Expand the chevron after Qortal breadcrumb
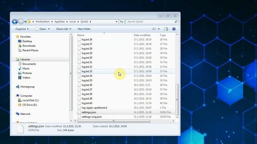Image resolution: width=257 pixels, height=144 pixels. pos(90,22)
